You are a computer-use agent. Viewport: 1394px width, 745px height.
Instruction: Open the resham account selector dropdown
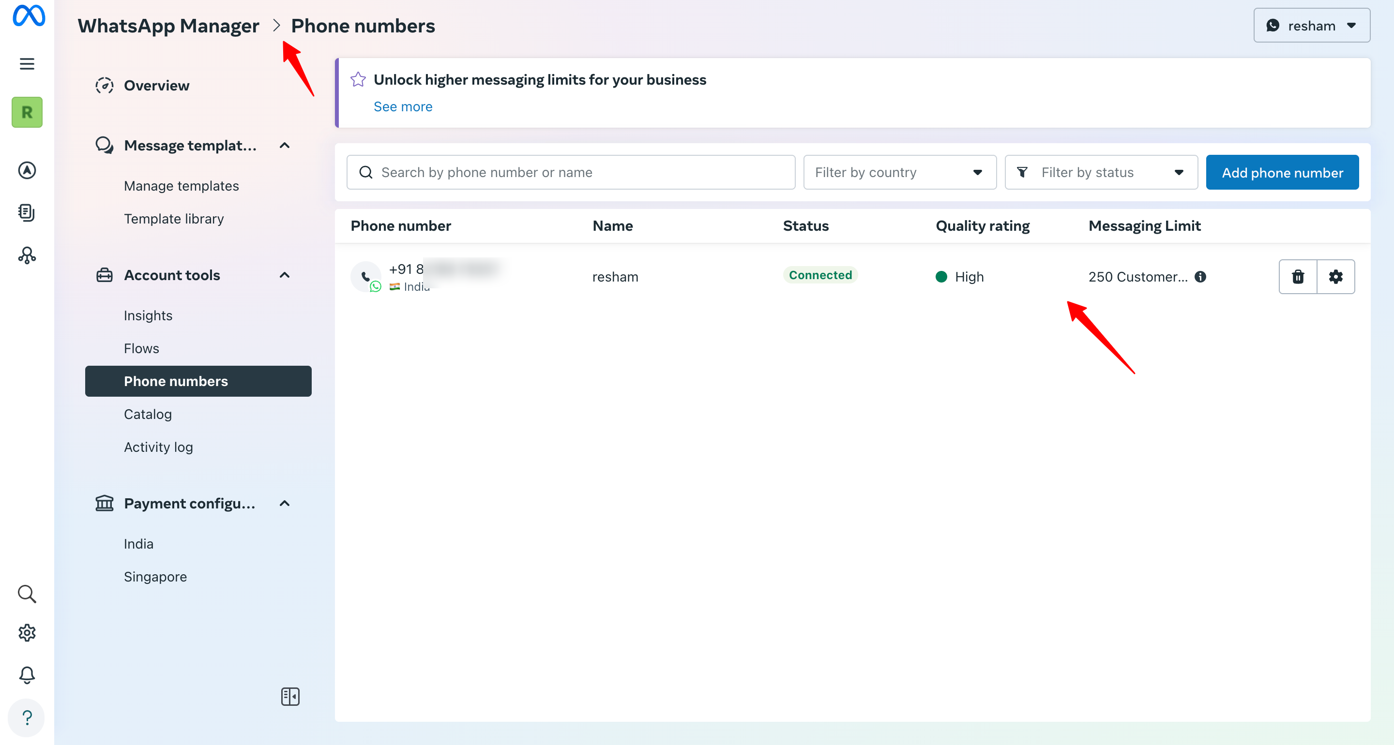coord(1312,26)
